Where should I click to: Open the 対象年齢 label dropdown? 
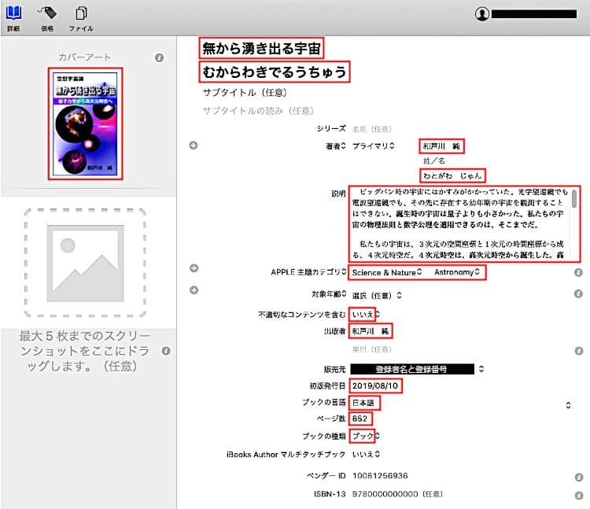329,294
